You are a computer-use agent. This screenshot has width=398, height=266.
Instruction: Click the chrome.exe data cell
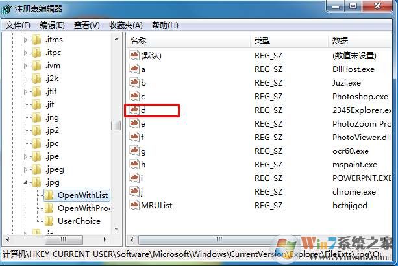coord(354,192)
